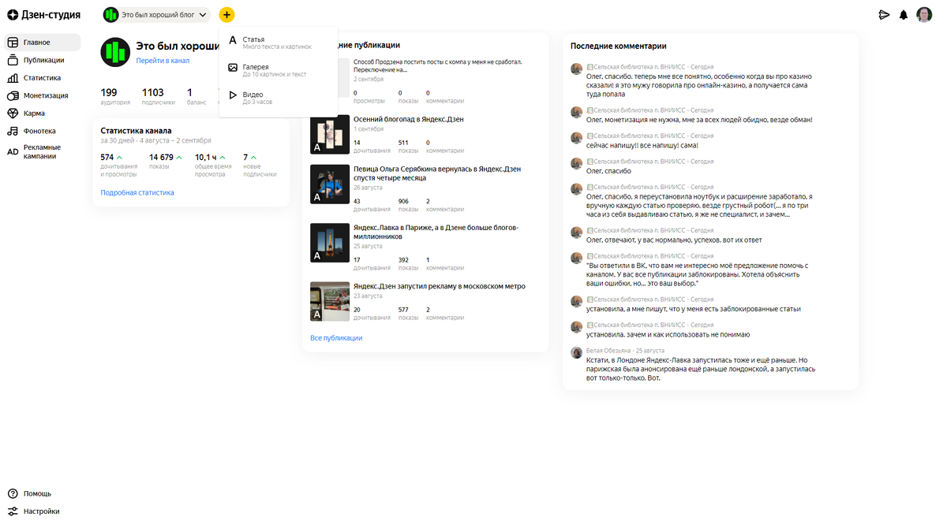Screen dimensions: 947x532
Task: Click the yellow plus create button
Action: 226,14
